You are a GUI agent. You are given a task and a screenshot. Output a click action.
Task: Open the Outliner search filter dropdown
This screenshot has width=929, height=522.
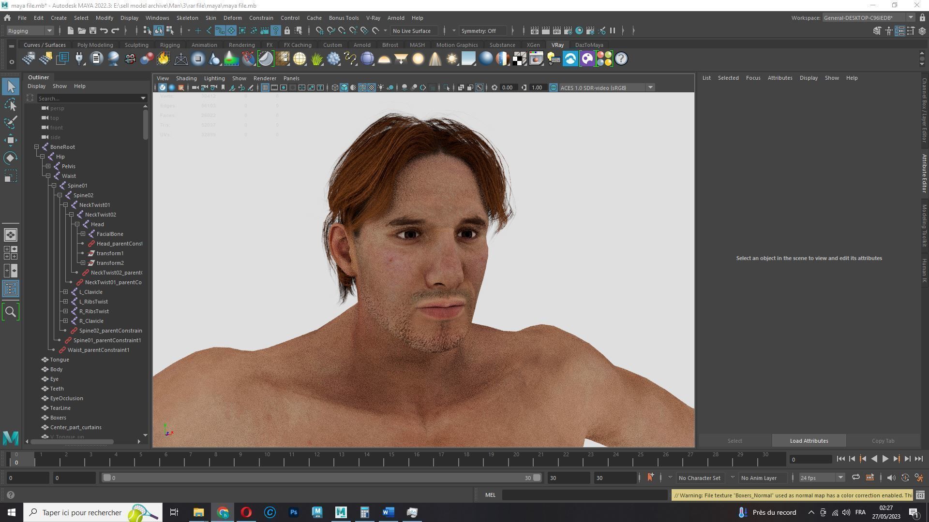[x=143, y=98]
